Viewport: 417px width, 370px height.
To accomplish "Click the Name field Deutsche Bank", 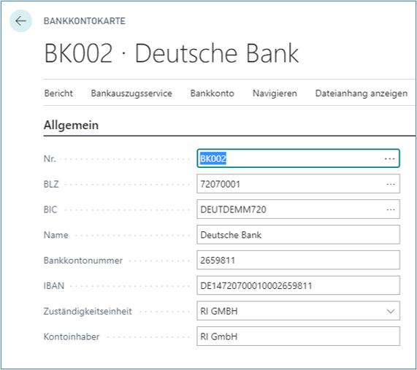I will (x=298, y=235).
